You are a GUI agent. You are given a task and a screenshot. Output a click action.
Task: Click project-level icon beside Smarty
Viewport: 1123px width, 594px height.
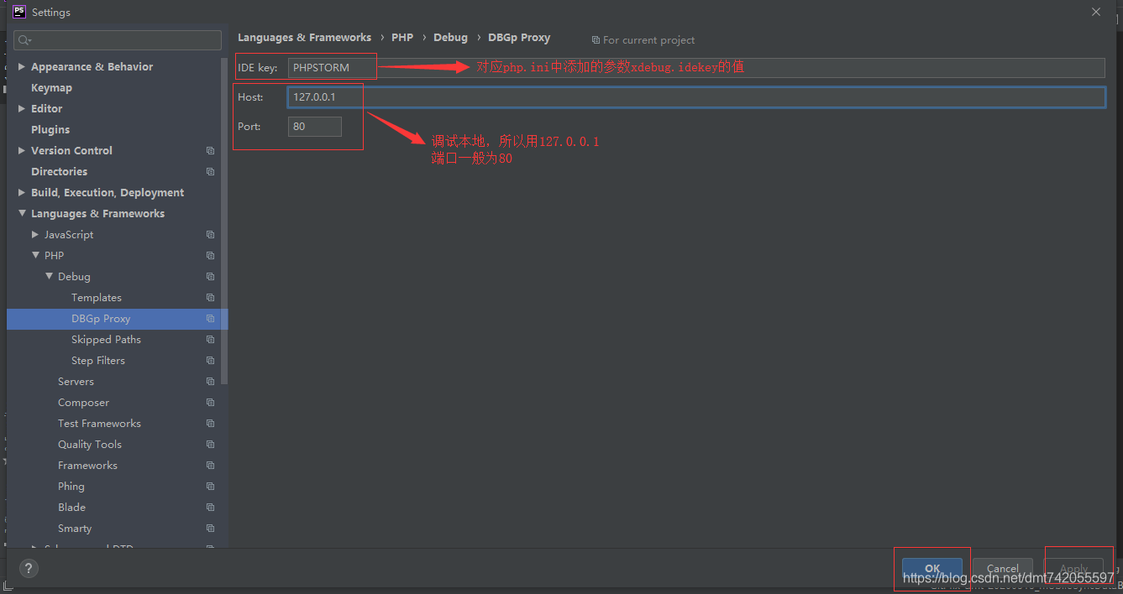tap(210, 529)
